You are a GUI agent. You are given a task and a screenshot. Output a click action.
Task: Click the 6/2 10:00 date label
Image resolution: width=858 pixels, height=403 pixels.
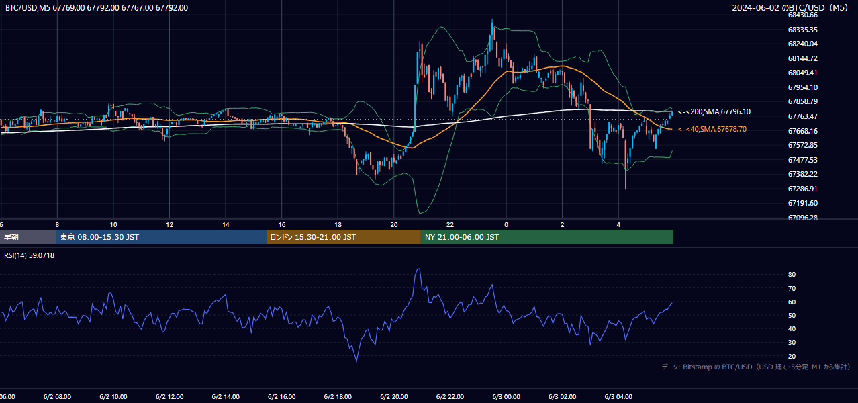113,396
